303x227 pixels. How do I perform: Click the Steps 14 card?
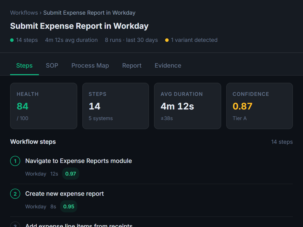116,106
